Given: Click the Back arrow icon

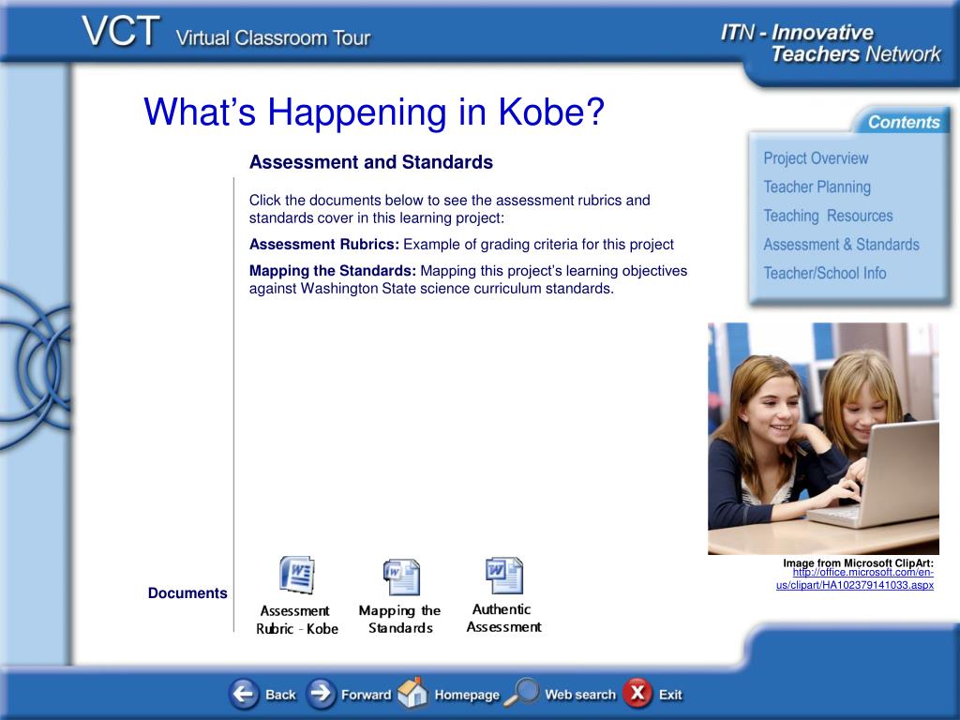Looking at the screenshot, I should [x=244, y=694].
